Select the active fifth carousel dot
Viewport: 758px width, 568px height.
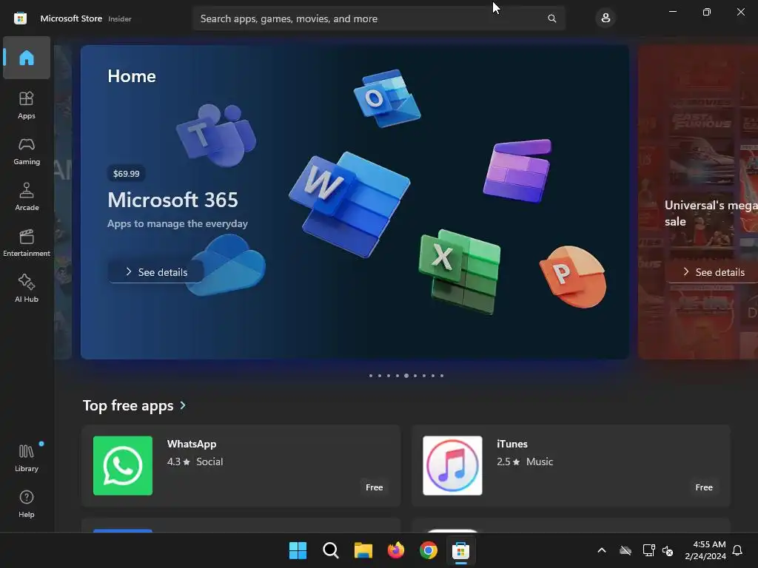point(406,375)
